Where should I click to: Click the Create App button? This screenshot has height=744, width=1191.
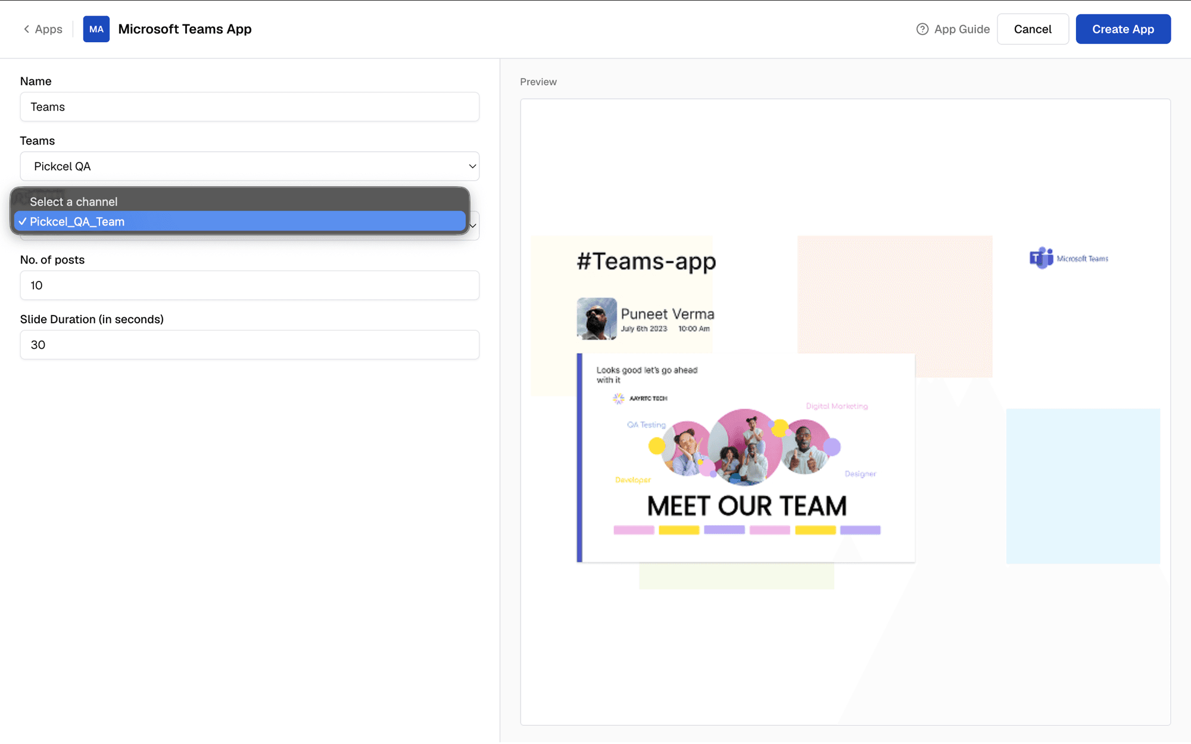pyautogui.click(x=1123, y=29)
